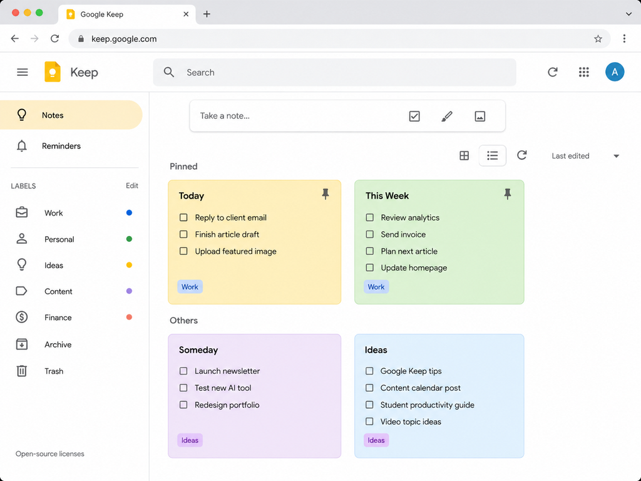641x481 pixels.
Task: Switch to grid view
Action: 464,155
